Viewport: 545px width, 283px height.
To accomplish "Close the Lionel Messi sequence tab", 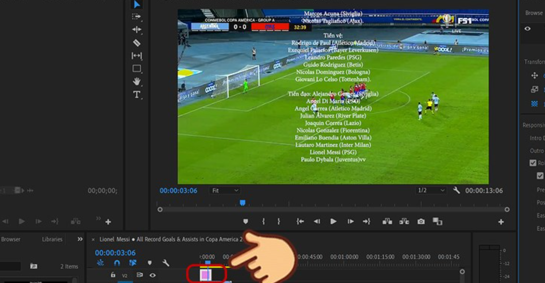I will point(93,240).
